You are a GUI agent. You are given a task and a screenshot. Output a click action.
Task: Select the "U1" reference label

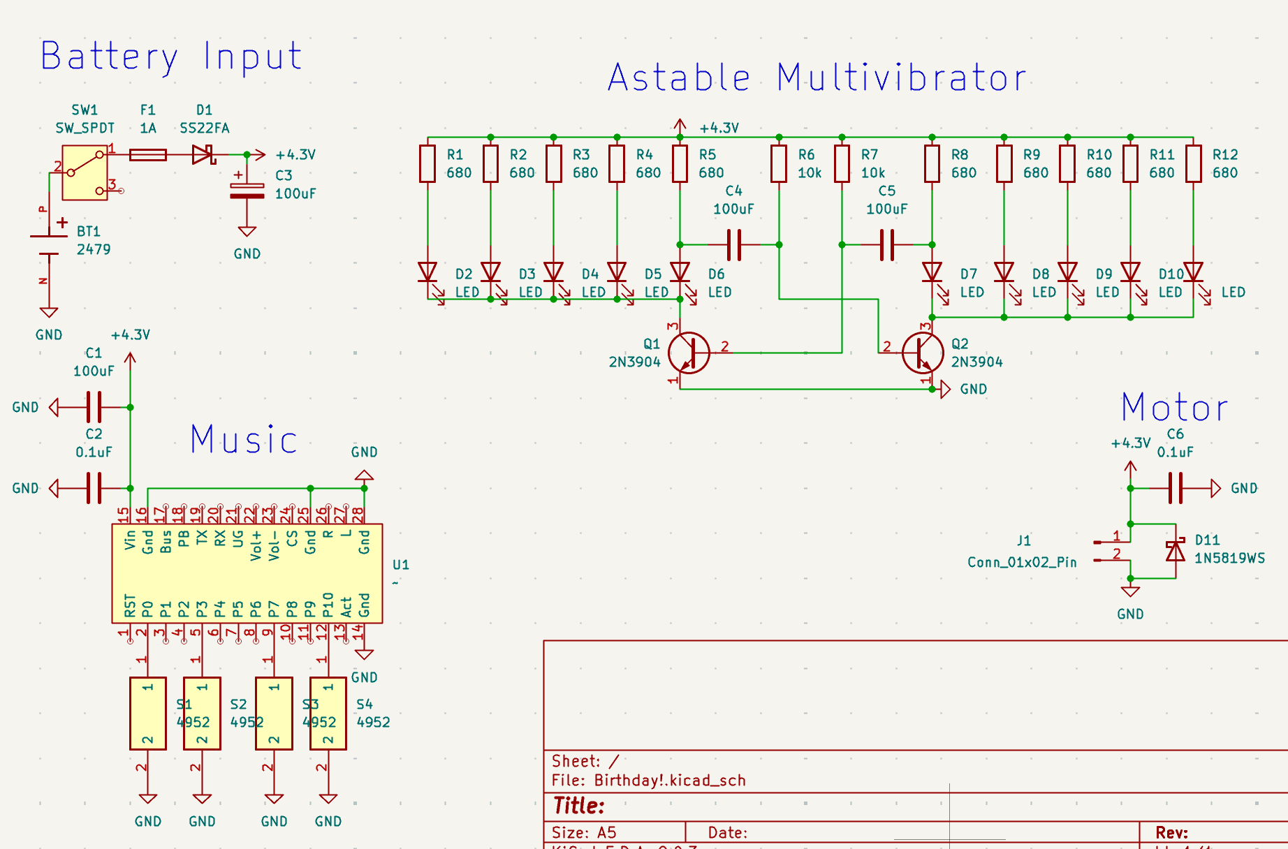(401, 565)
